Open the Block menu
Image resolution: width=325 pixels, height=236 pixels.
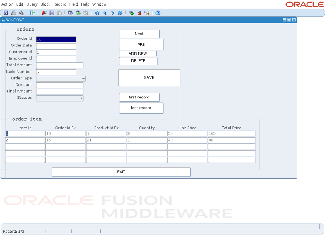45,4
